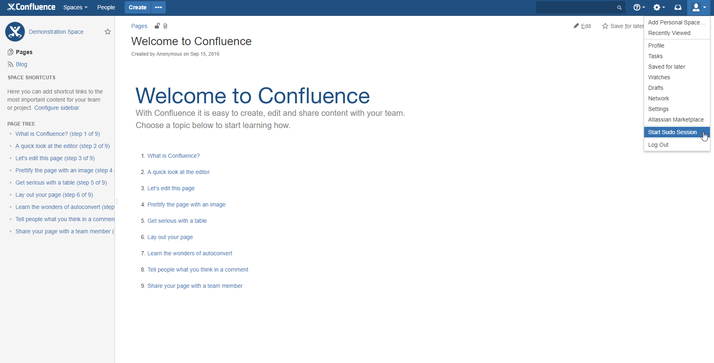Open the notifications inbox icon
The image size is (714, 363).
pyautogui.click(x=678, y=7)
